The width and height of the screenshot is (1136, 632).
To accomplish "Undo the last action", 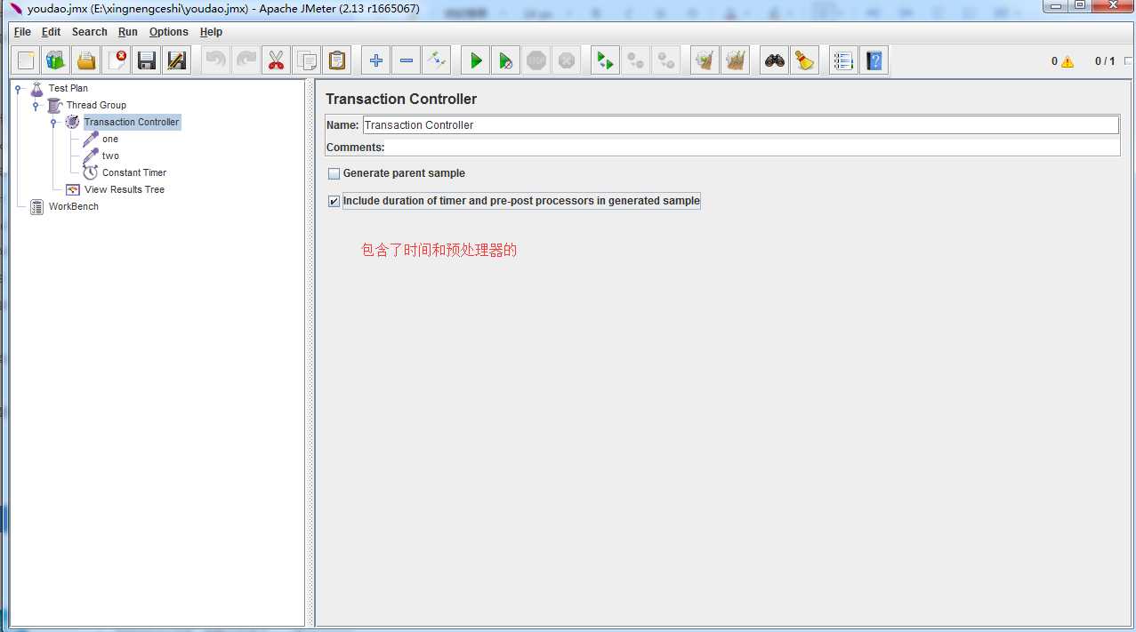I will (215, 60).
